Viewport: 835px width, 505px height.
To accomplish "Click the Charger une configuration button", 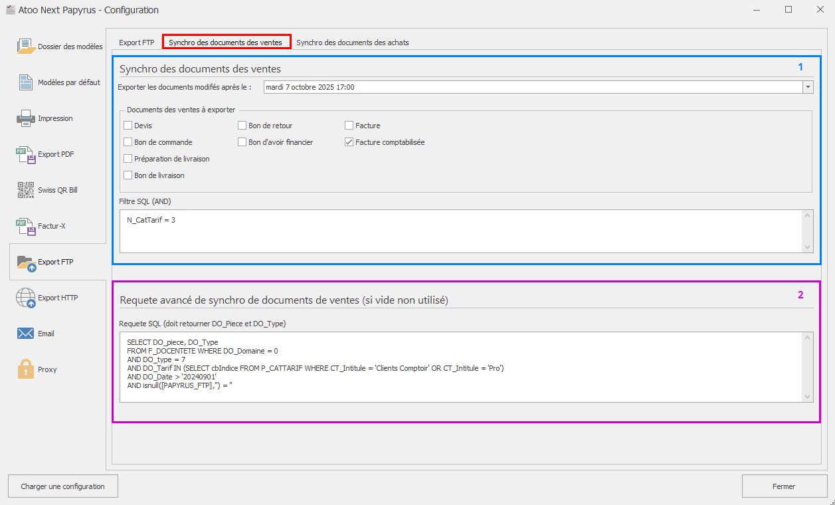I will coord(62,486).
